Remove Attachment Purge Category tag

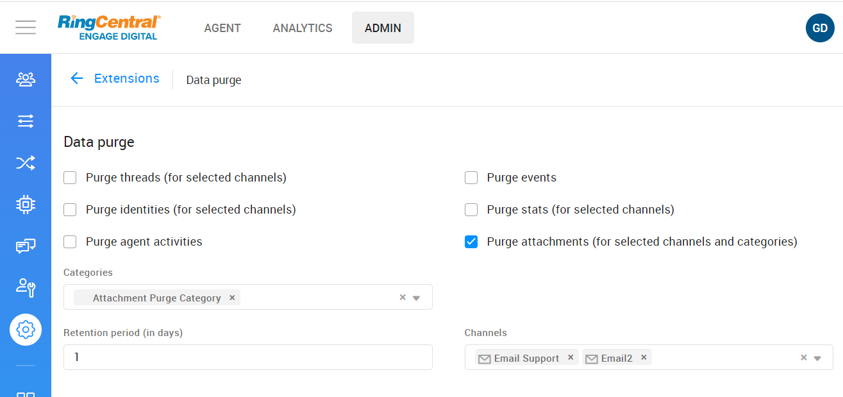232,298
